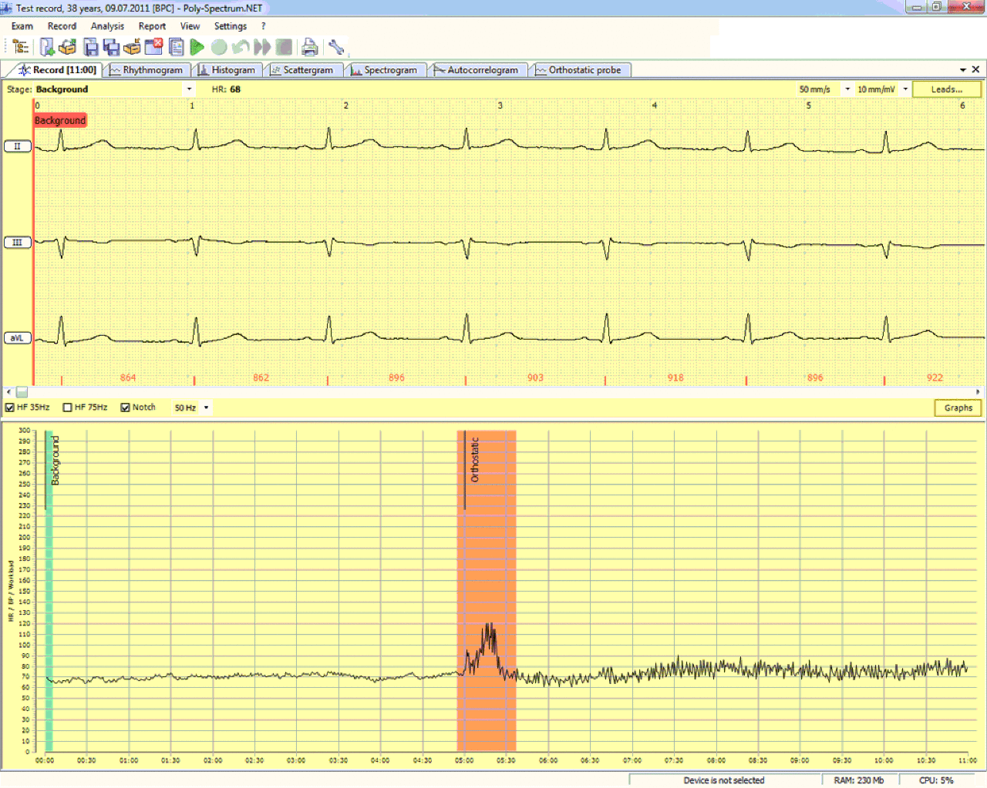Open the Report menu
The height and width of the screenshot is (788, 987).
[152, 26]
